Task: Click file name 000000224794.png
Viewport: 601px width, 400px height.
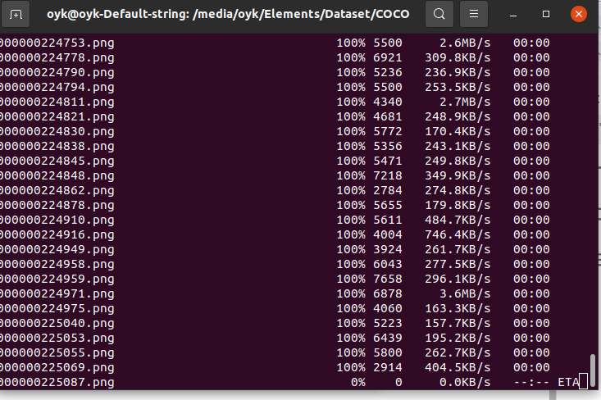Action: 57,88
